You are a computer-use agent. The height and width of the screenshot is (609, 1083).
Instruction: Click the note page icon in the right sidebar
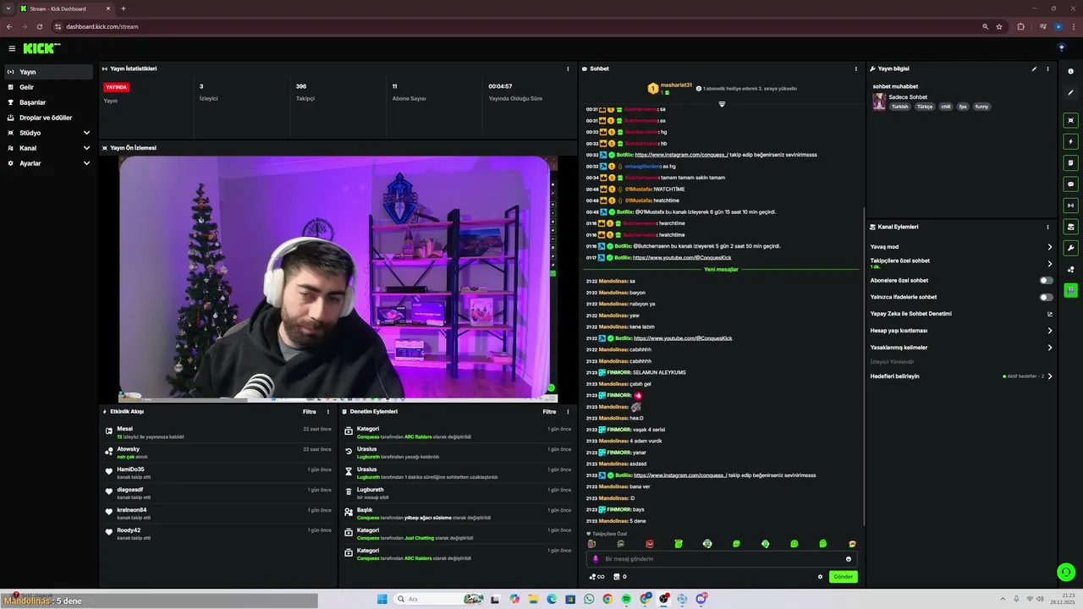tap(1070, 162)
